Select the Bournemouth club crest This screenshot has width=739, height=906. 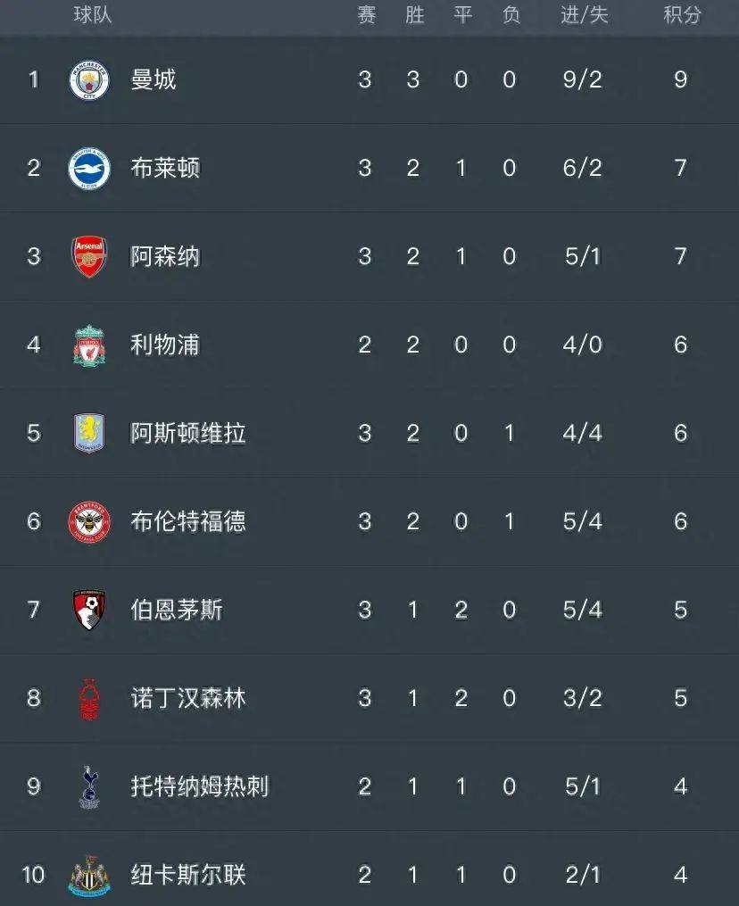tap(89, 610)
